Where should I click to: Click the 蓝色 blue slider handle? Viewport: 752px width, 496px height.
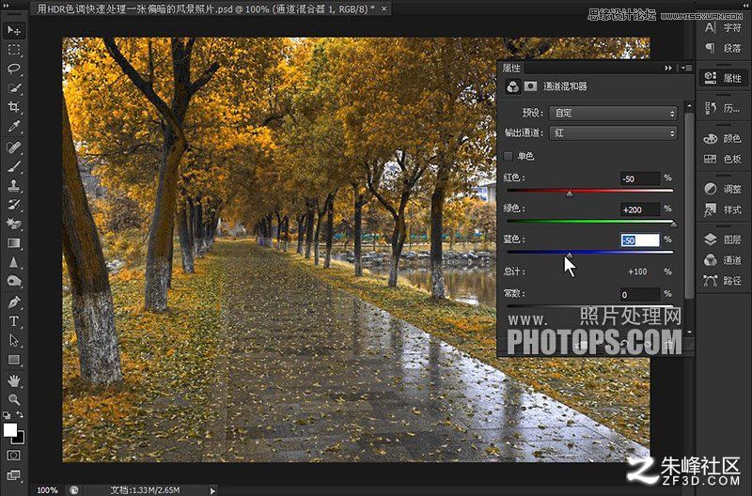[570, 255]
